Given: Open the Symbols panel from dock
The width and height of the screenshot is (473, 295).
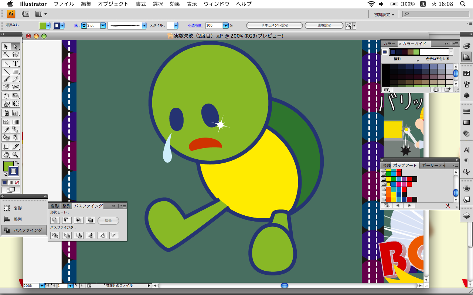Looking at the screenshot, I should pyautogui.click(x=466, y=96).
